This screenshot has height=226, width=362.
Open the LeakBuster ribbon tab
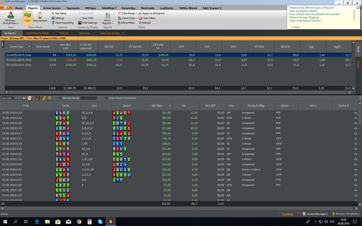pyautogui.click(x=167, y=8)
